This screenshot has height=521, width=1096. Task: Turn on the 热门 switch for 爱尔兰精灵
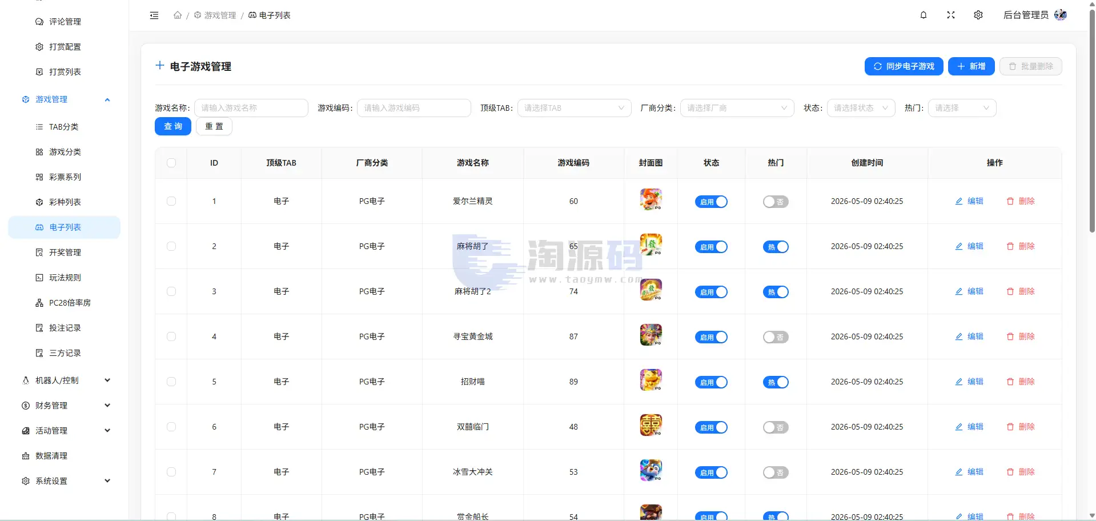coord(776,202)
